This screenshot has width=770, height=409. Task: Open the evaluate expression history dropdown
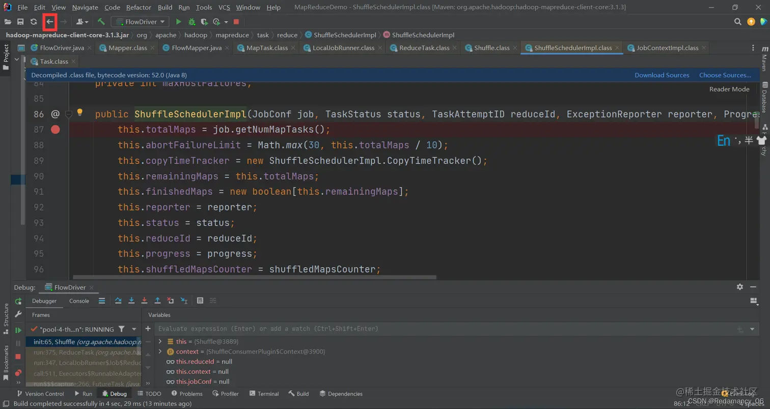[x=753, y=329]
